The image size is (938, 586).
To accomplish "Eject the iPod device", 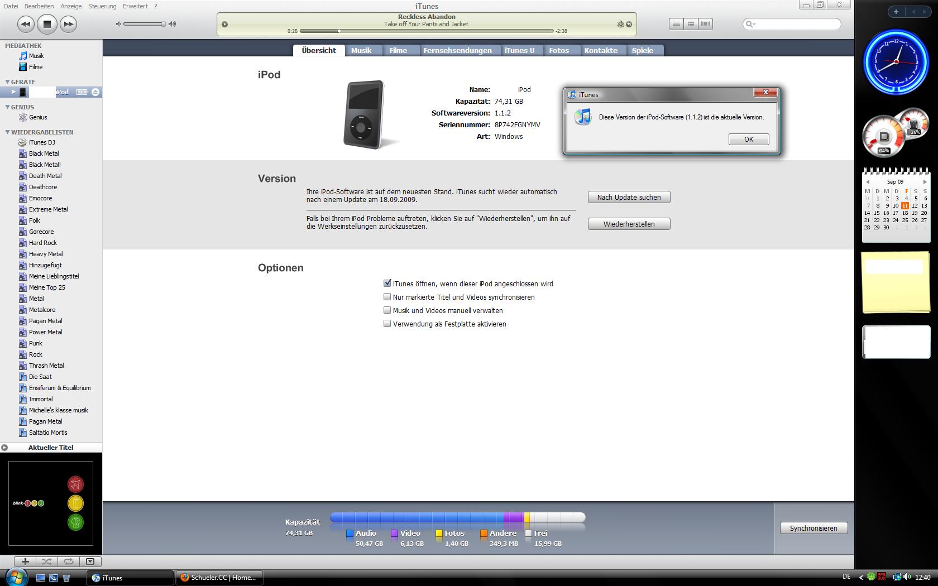I will click(95, 92).
